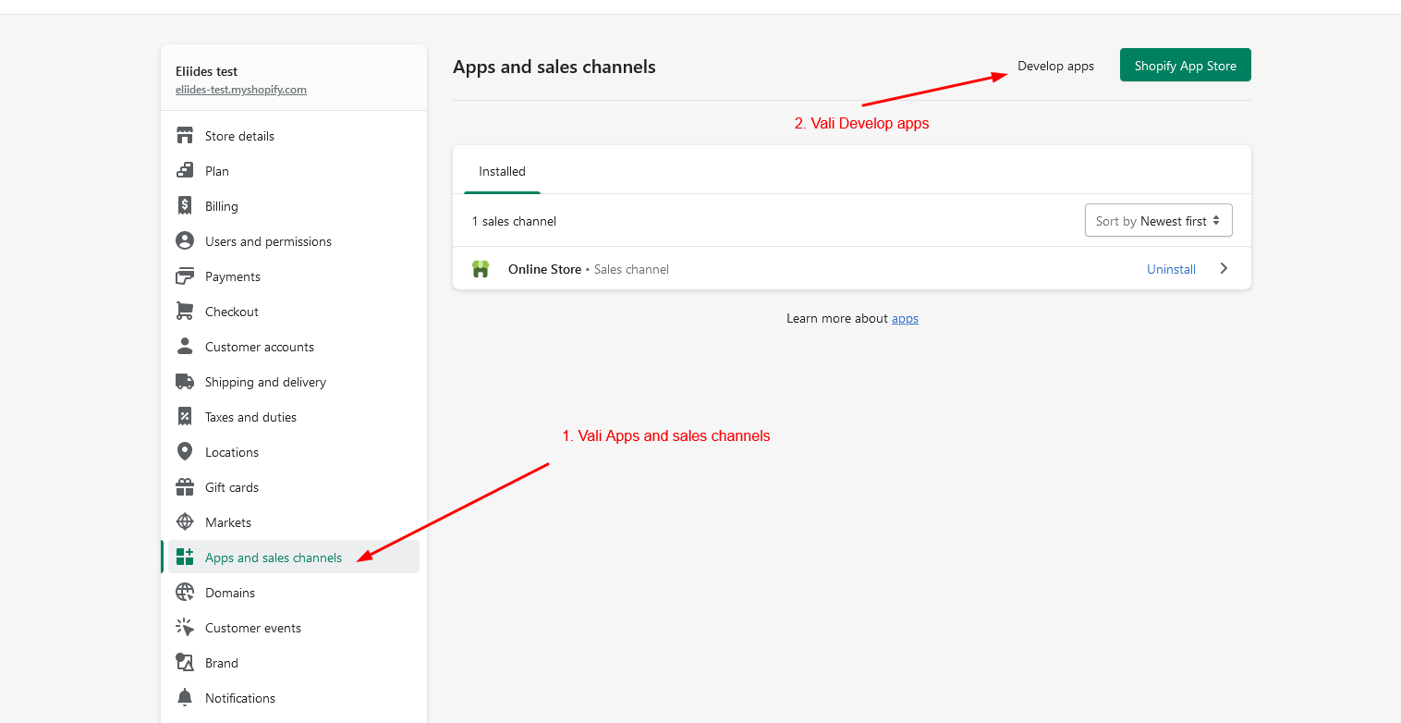1401x723 pixels.
Task: Open the Shopify App Store
Action: 1185,66
